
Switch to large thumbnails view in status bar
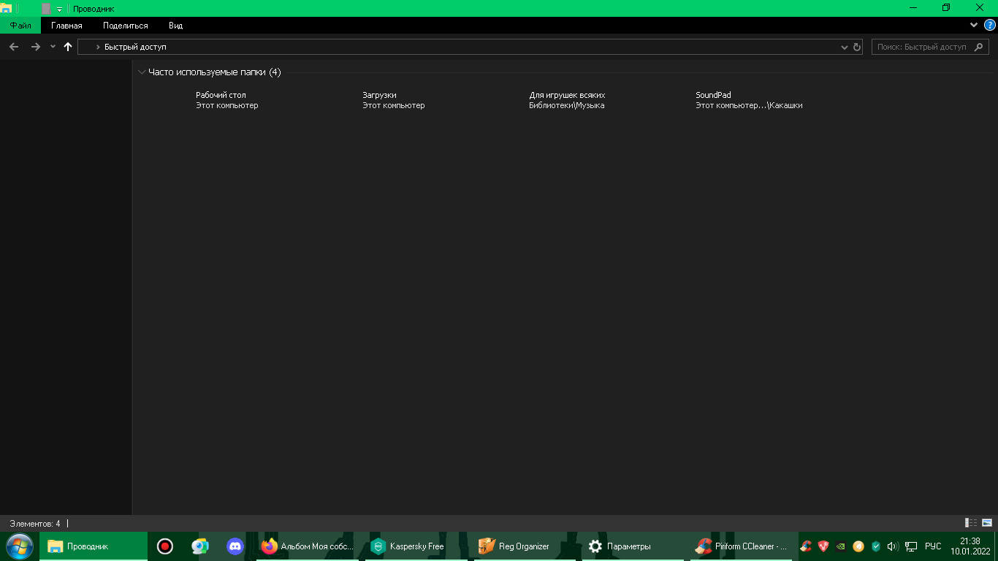pyautogui.click(x=987, y=523)
